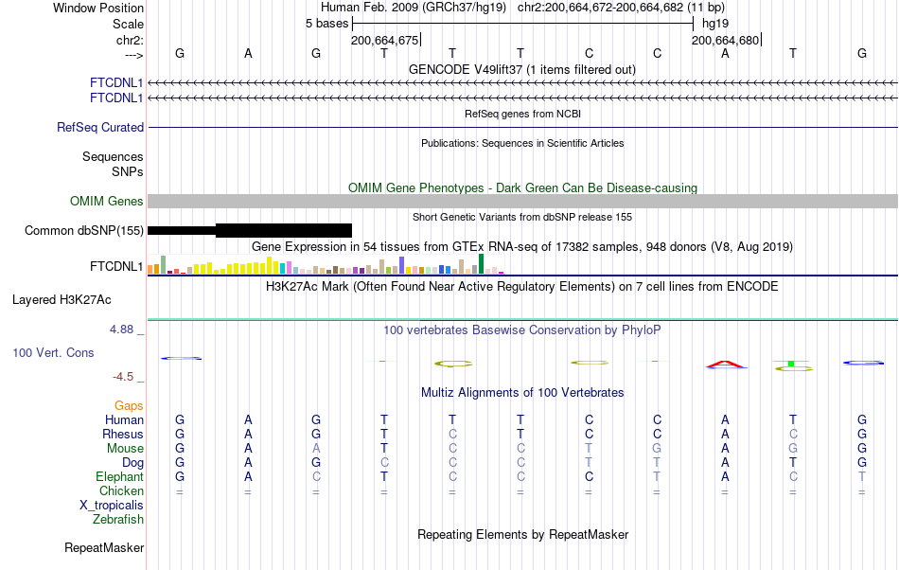Click the thick black dbSNP variant block

(x=284, y=230)
